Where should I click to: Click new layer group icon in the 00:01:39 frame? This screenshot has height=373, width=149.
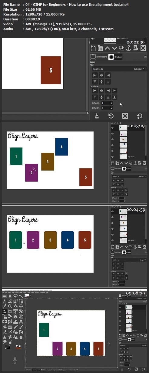point(100,48)
